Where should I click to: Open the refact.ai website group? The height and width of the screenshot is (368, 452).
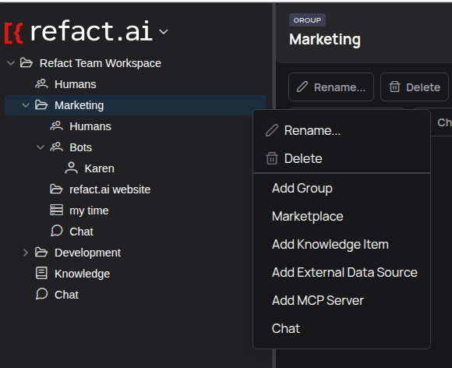tap(110, 189)
